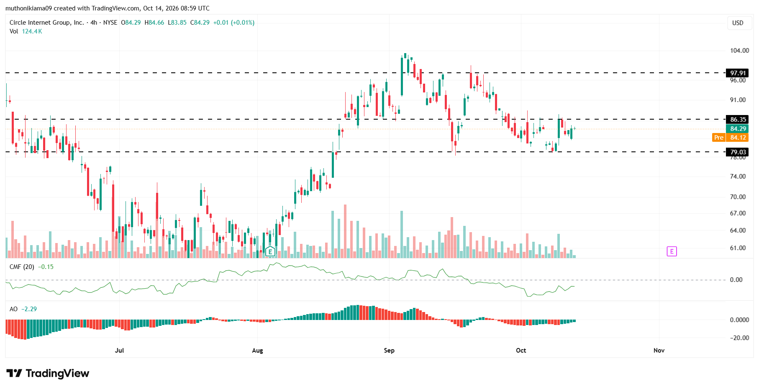
Task: Click the 91.00 price axis label
Action: point(738,100)
